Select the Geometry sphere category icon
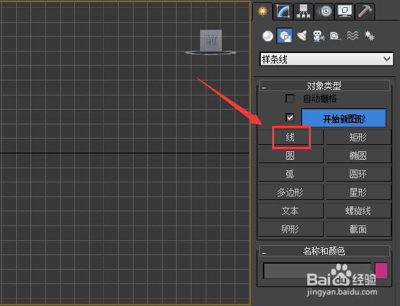 pos(268,36)
